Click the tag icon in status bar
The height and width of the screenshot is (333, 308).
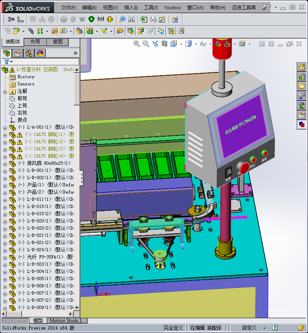tap(301, 328)
